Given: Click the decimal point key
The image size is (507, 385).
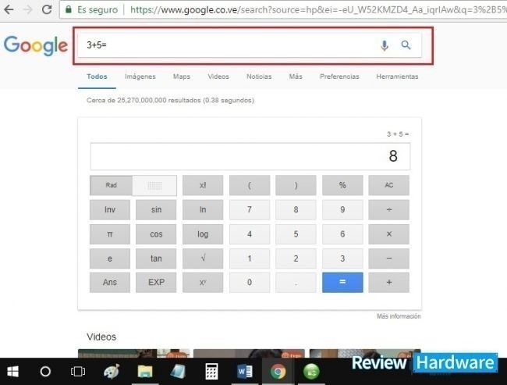Looking at the screenshot, I should tap(296, 283).
